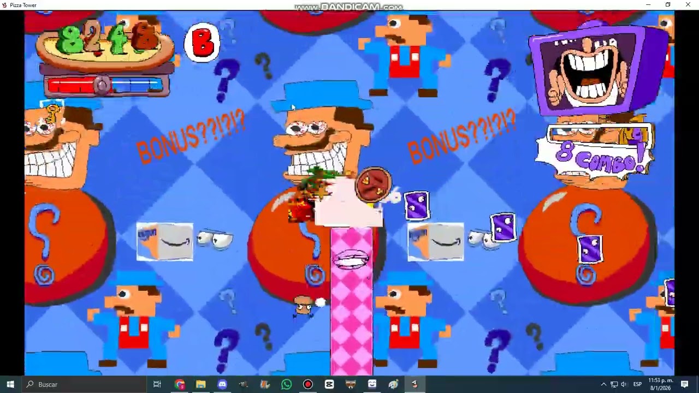Screen dimensions: 699x393
Task: Click the eyes next to left cardboard box
Action: click(x=215, y=239)
